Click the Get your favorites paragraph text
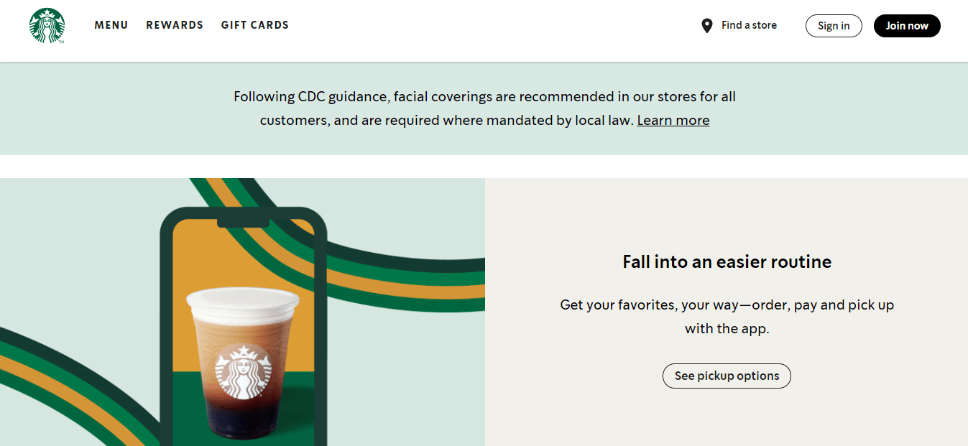 click(x=727, y=317)
